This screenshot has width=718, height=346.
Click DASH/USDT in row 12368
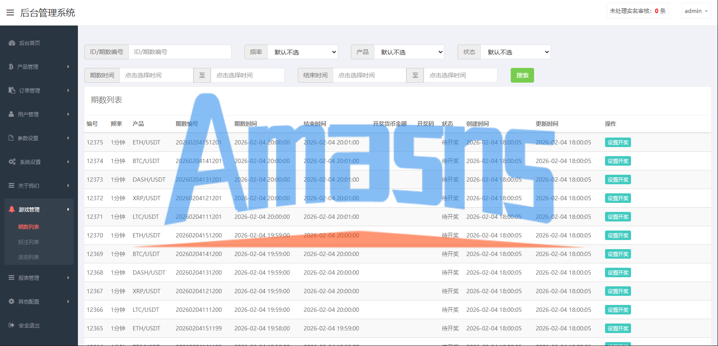[149, 272]
